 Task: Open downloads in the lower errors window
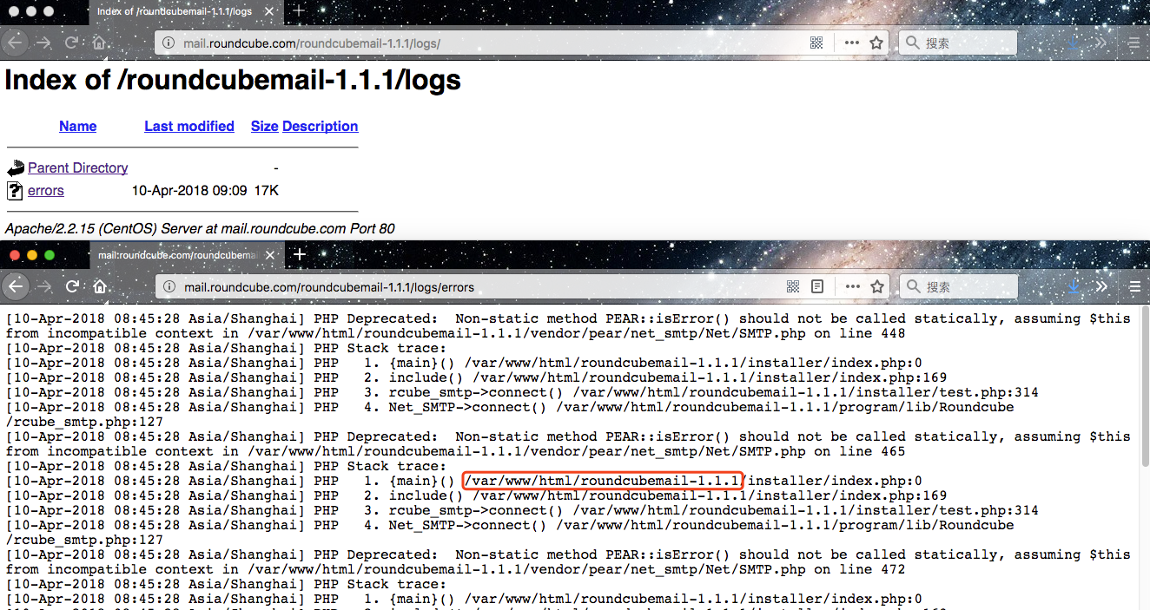click(x=1074, y=286)
